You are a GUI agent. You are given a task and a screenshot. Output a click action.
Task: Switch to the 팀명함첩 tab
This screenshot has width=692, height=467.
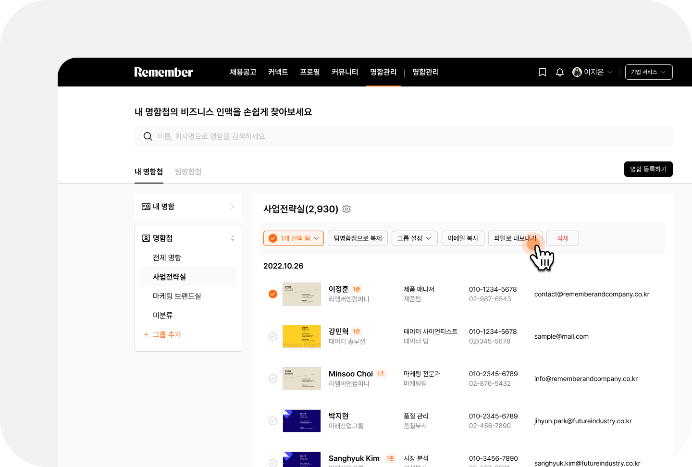tap(188, 172)
